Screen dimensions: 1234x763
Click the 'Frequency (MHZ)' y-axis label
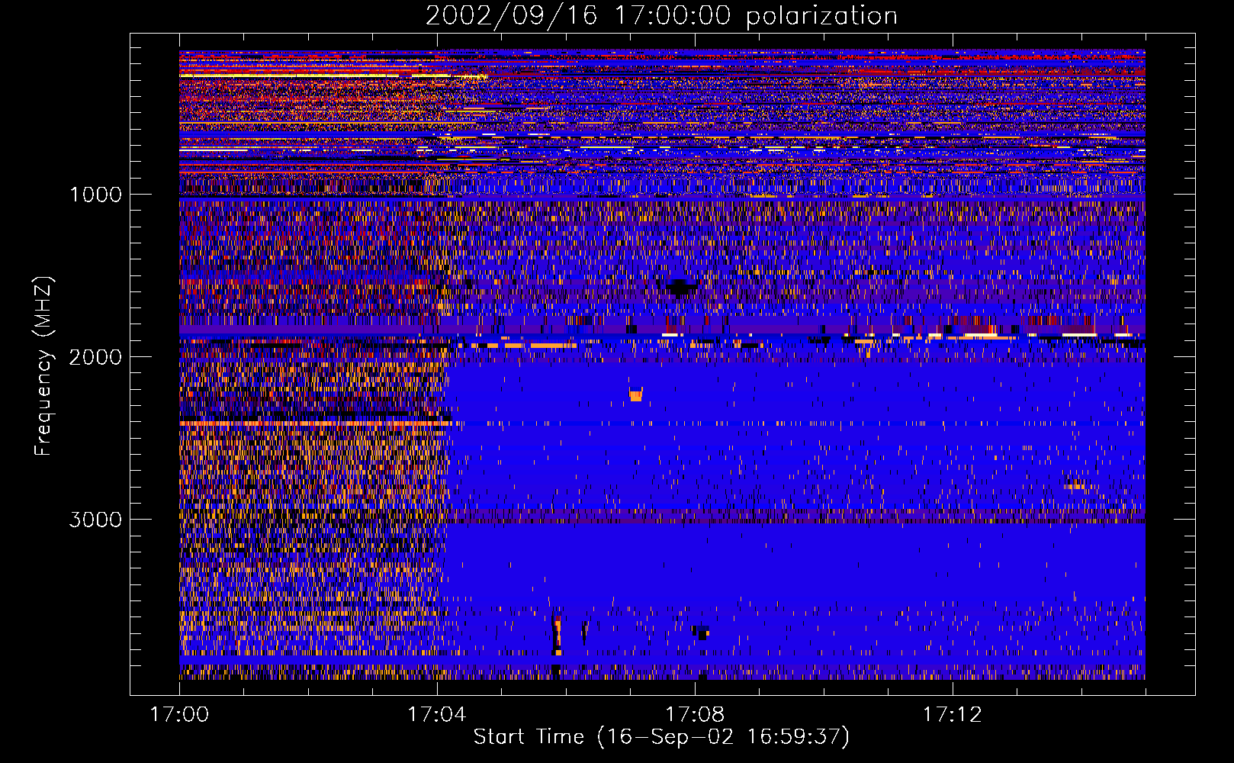(x=43, y=365)
